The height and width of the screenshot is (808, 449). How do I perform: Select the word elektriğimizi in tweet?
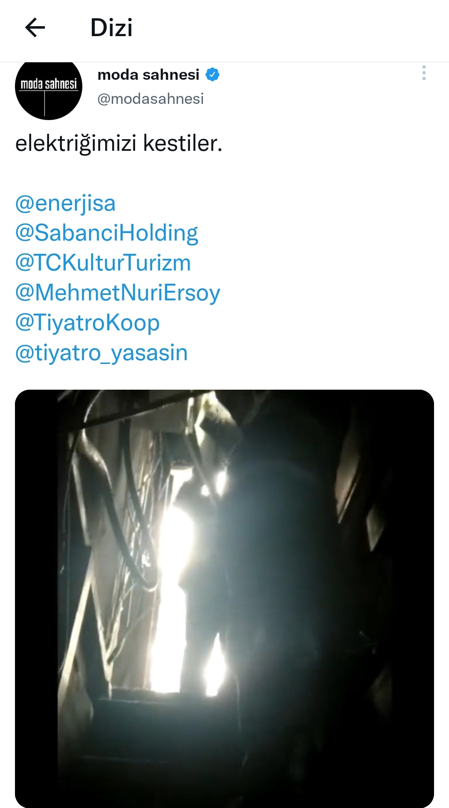pyautogui.click(x=76, y=144)
